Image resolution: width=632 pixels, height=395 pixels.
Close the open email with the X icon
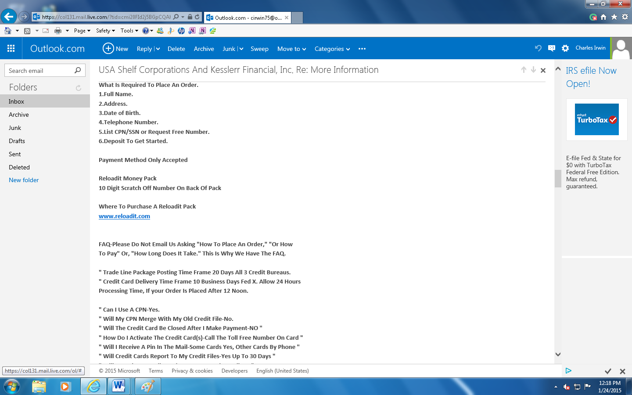pyautogui.click(x=543, y=70)
